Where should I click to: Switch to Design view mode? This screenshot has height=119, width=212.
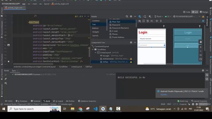[x=204, y=12]
